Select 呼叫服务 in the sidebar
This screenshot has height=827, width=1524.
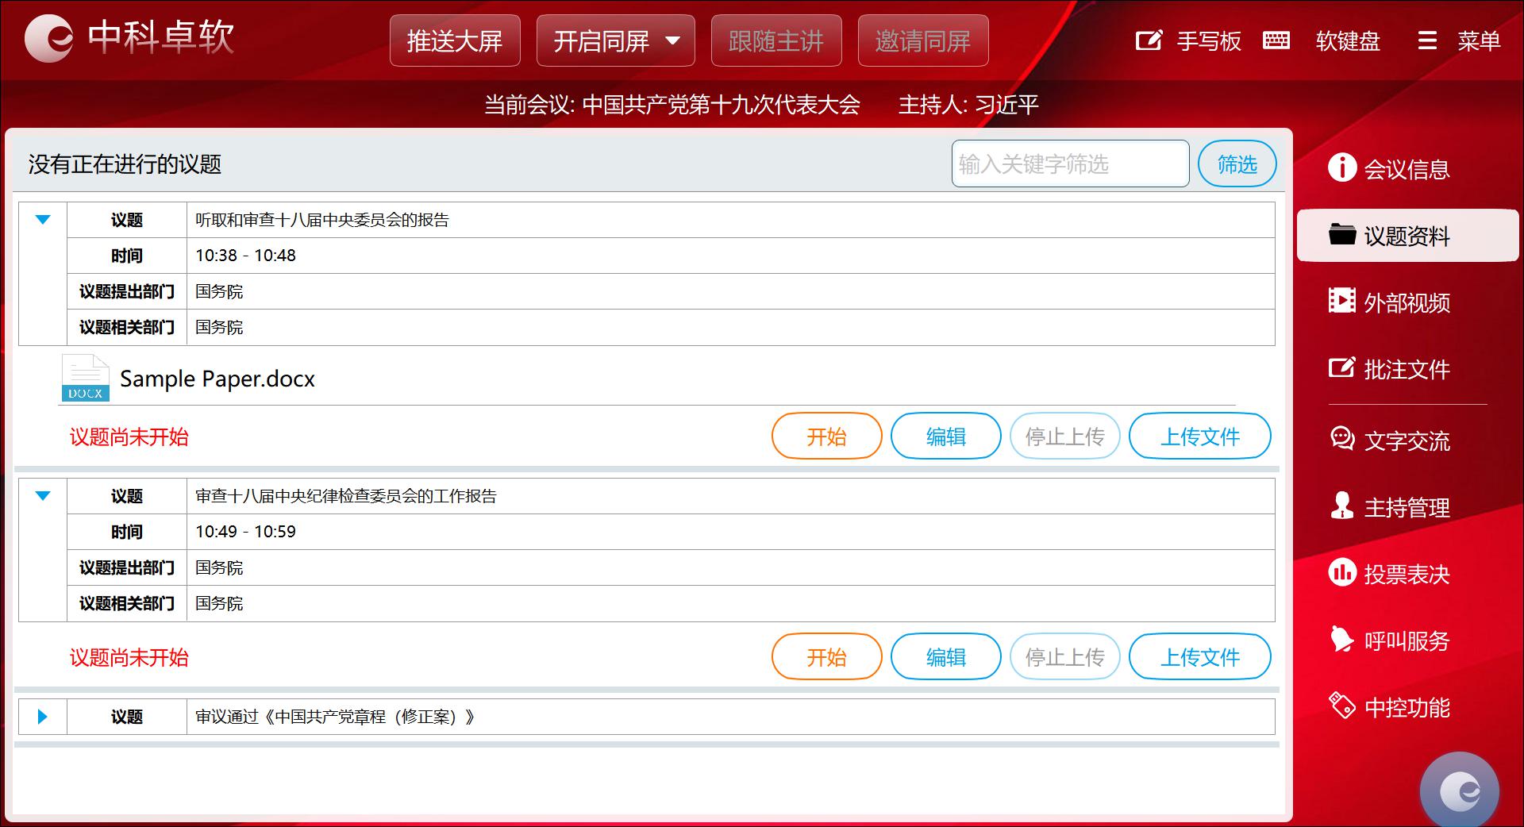[x=1407, y=640]
